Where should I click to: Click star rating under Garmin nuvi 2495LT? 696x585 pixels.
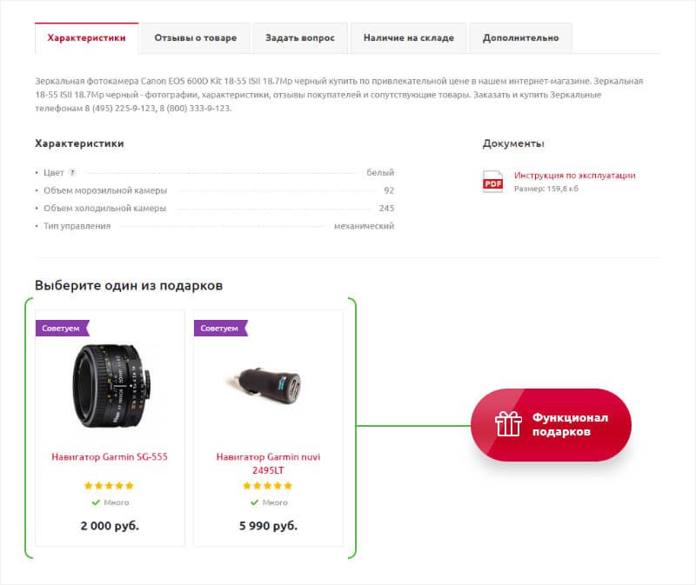[x=268, y=486]
